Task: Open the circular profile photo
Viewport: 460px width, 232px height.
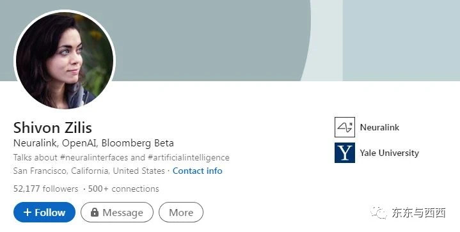Action: coord(65,61)
